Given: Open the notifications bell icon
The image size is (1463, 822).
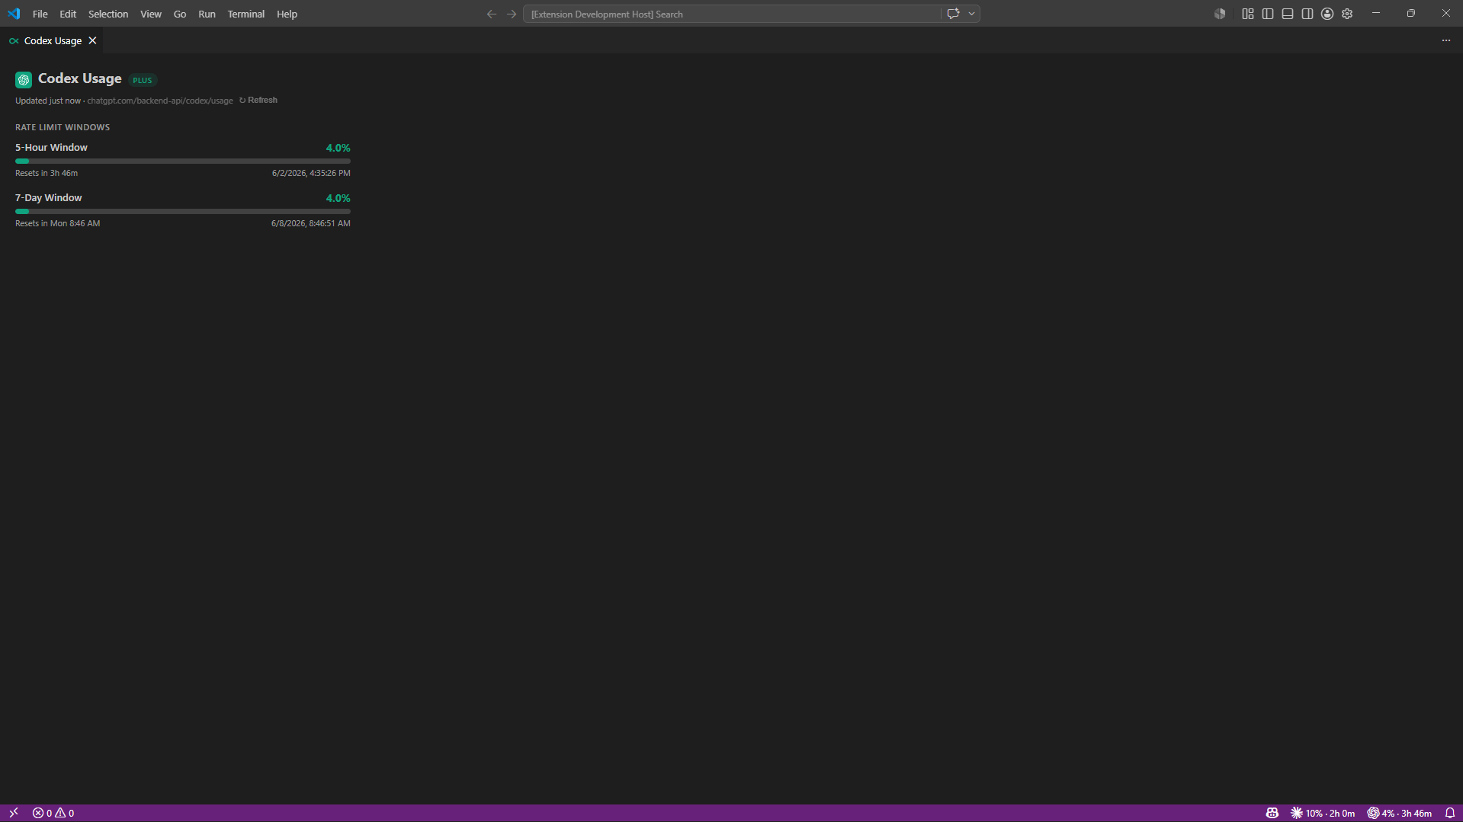Looking at the screenshot, I should point(1450,813).
